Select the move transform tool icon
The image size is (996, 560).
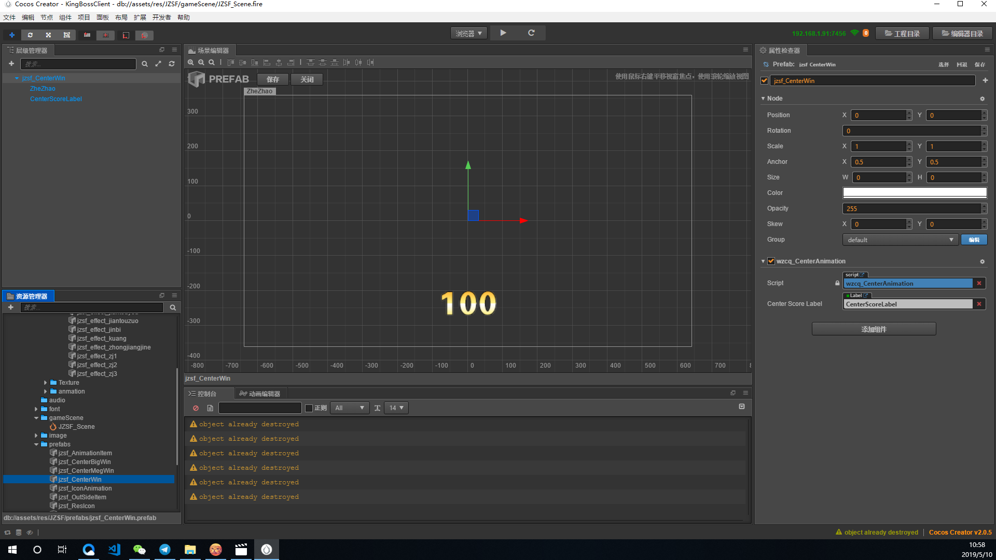(x=12, y=35)
